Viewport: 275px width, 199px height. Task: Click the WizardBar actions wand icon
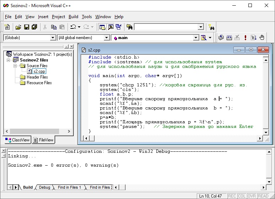[x=203, y=37]
